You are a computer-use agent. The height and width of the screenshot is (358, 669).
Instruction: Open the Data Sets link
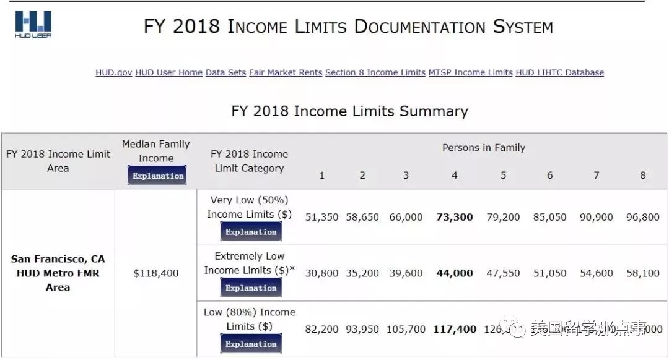225,72
